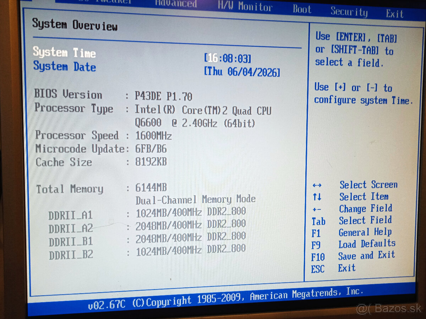Image resolution: width=426 pixels, height=319 pixels.
Task: Click DDRII_B2 value 1024MB/400MHz DDR2_800
Action: pyautogui.click(x=191, y=251)
